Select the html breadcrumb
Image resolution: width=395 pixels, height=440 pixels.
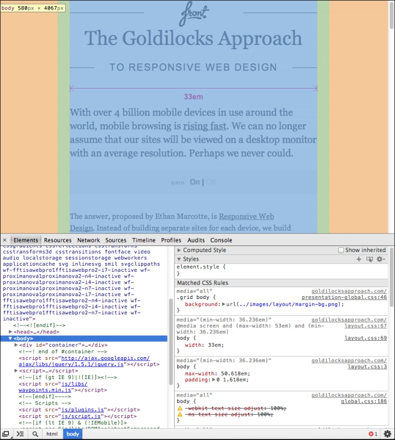[52, 434]
